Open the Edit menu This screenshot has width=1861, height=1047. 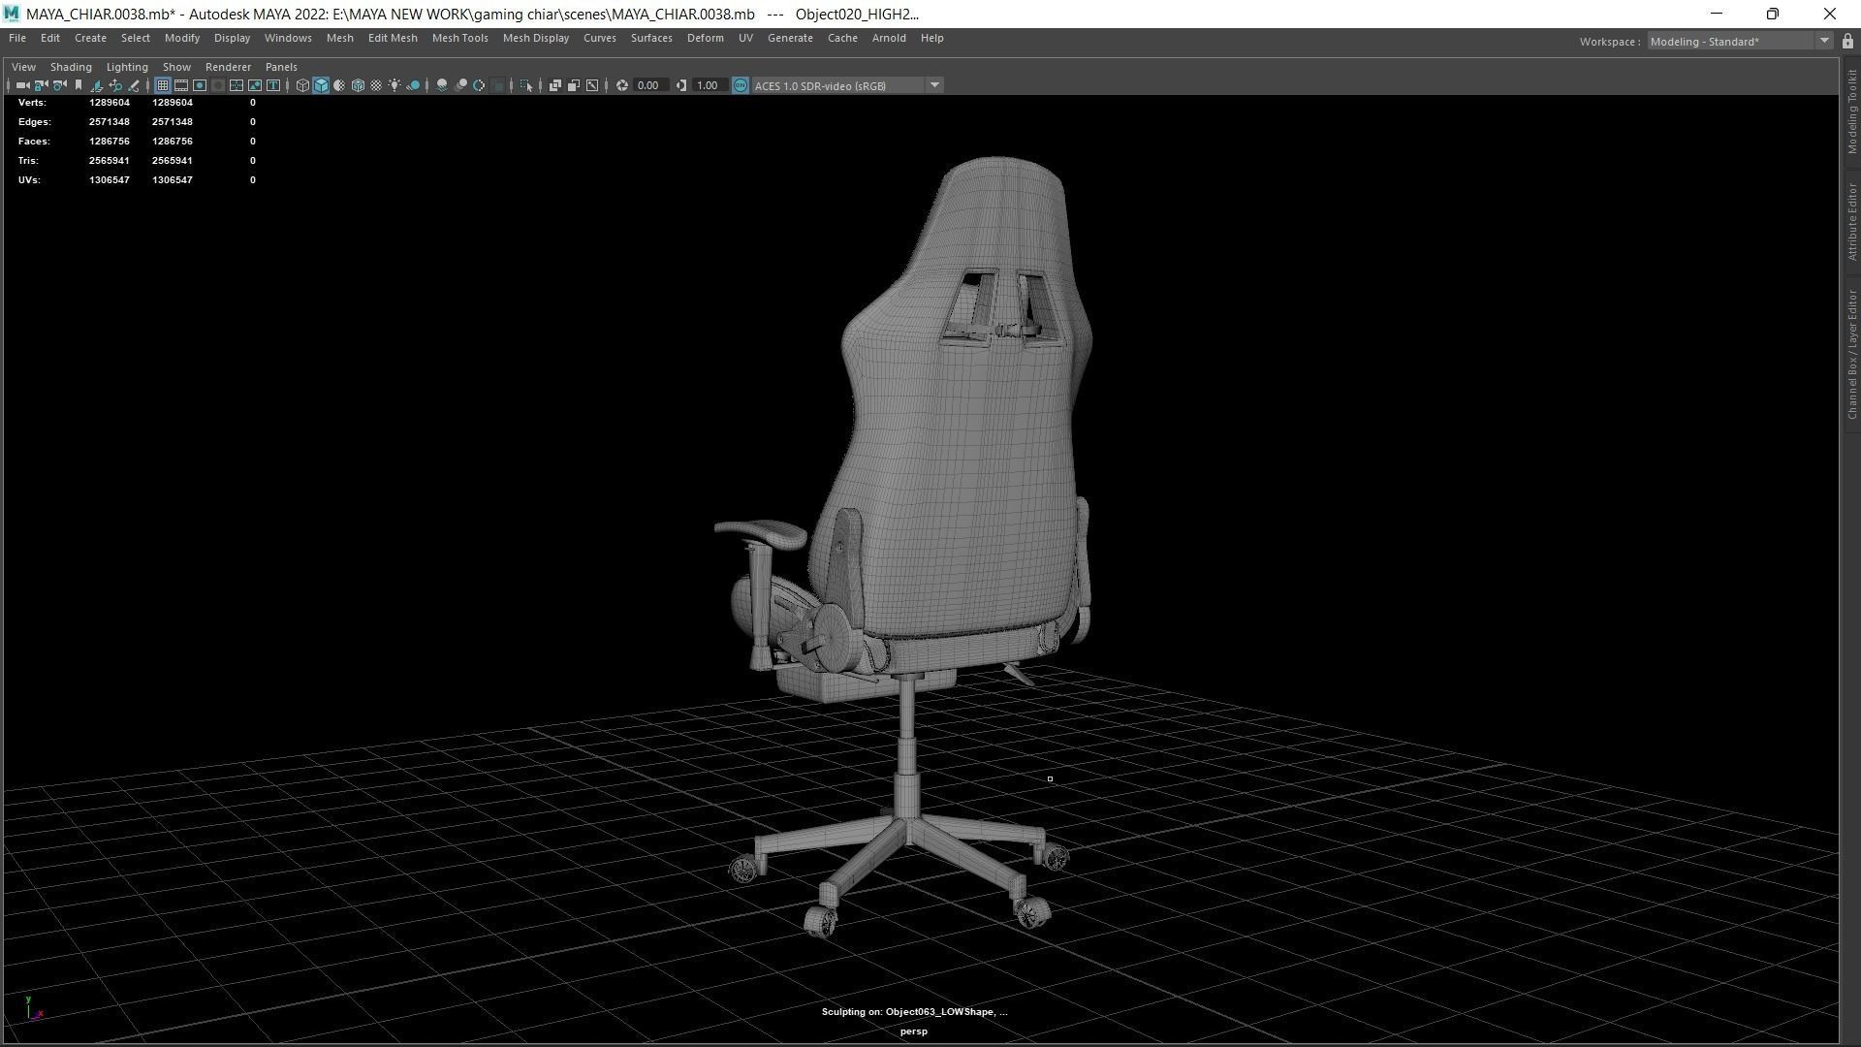tap(50, 38)
